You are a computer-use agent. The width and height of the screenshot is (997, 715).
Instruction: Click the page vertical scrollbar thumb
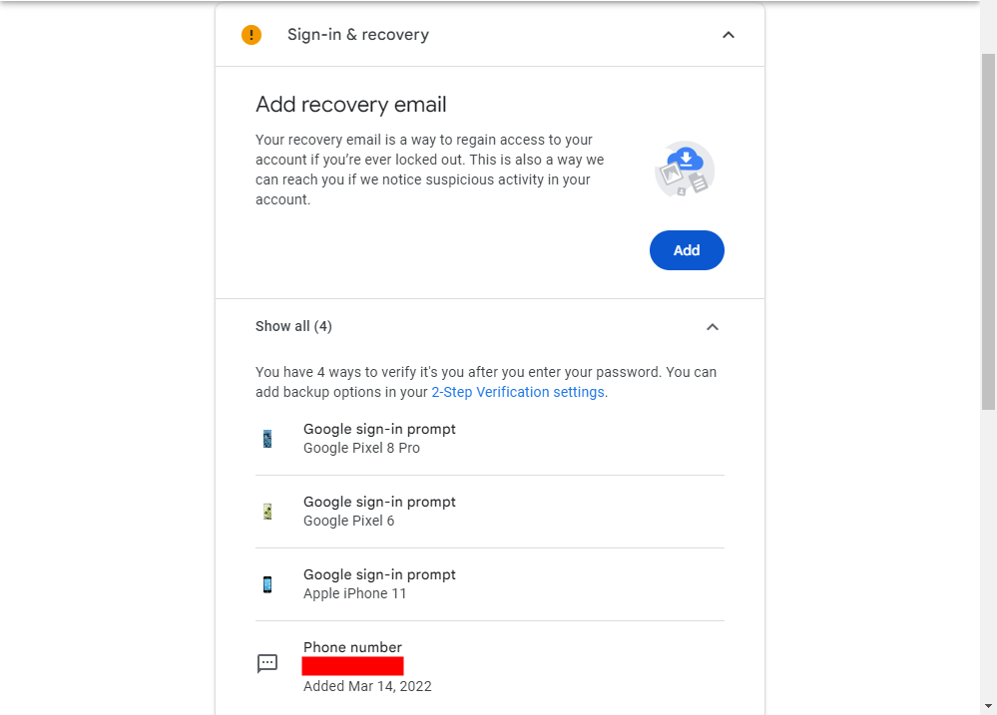[988, 229]
